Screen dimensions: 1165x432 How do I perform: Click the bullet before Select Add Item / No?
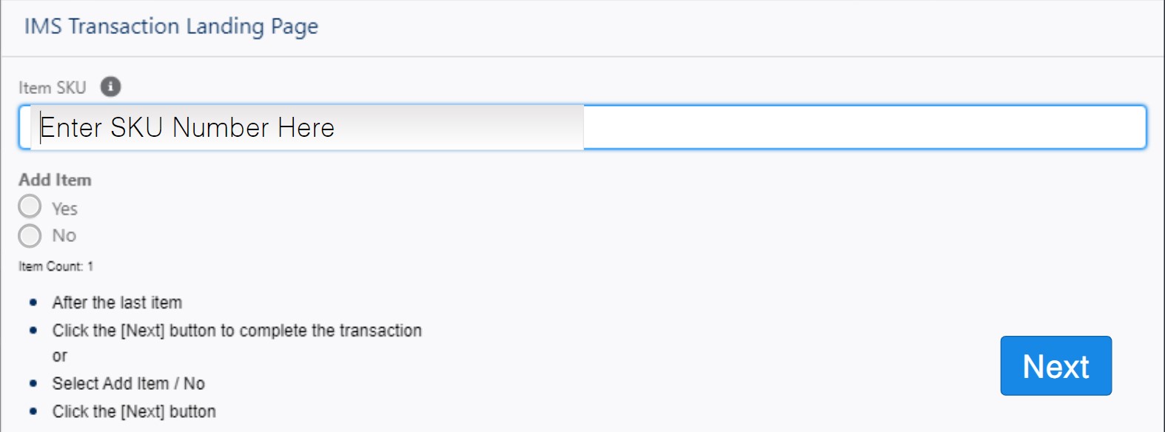pyautogui.click(x=33, y=383)
